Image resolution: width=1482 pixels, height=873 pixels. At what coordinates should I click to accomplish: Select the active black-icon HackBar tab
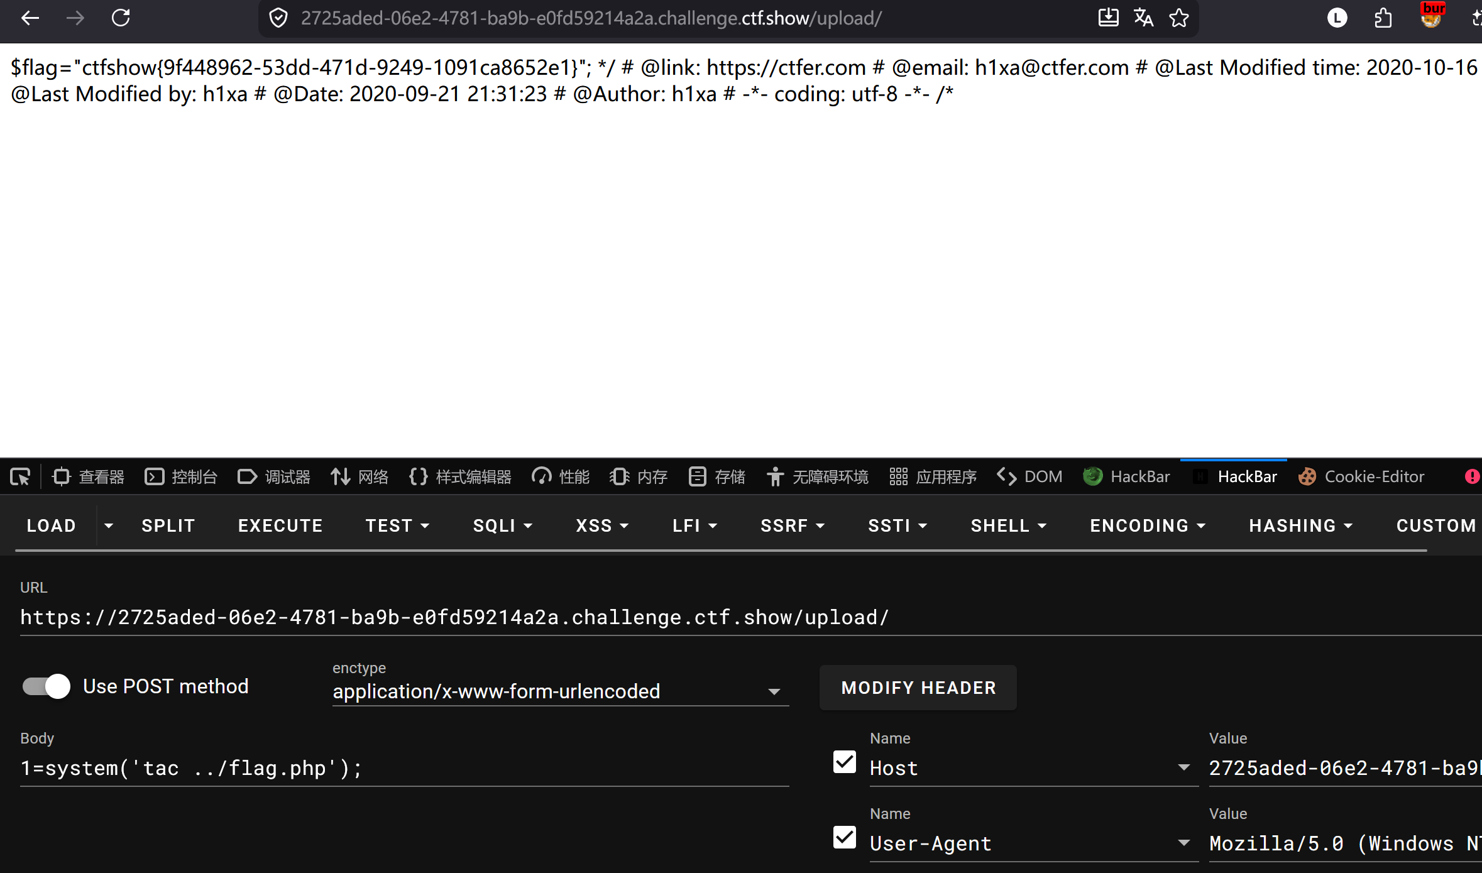pyautogui.click(x=1234, y=477)
